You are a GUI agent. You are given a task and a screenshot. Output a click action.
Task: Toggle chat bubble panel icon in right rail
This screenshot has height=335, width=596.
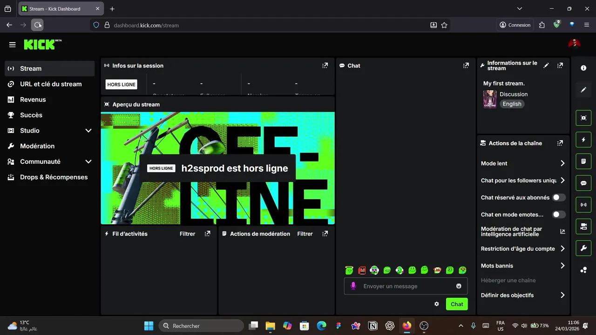point(583,183)
